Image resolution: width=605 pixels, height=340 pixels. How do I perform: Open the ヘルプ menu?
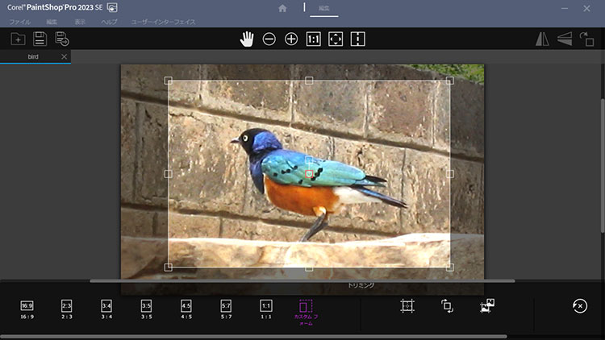(x=109, y=22)
